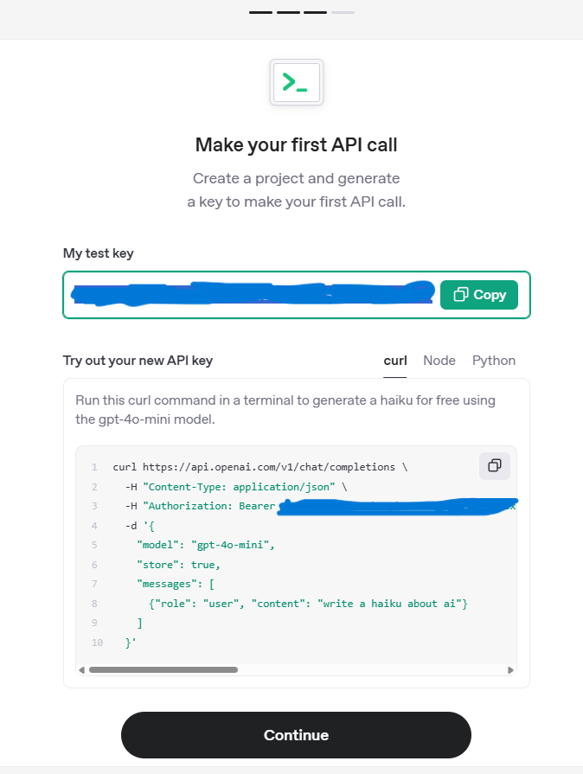This screenshot has width=583, height=774.
Task: Click the "model": "gpt-4o-mini" code line
Action: click(x=205, y=545)
